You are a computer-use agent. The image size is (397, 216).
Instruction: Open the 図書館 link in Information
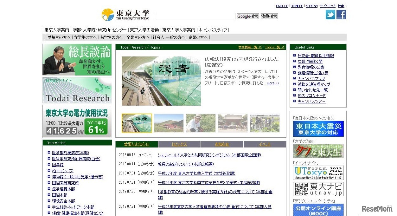click(58, 165)
